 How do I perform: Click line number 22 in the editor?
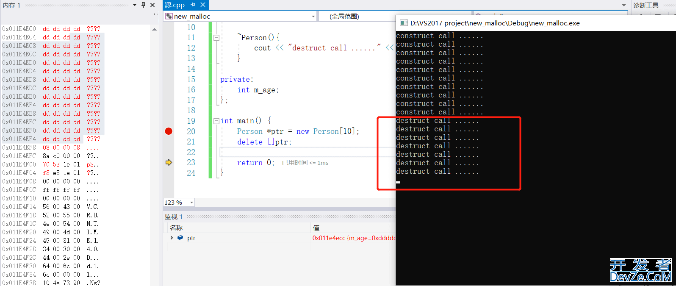[x=191, y=152]
